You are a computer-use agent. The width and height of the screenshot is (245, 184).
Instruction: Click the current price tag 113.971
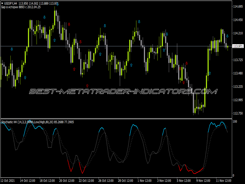click(238, 46)
